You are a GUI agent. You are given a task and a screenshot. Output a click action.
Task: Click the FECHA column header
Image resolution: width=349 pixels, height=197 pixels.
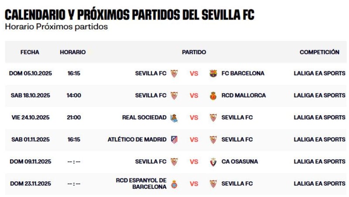[30, 52]
